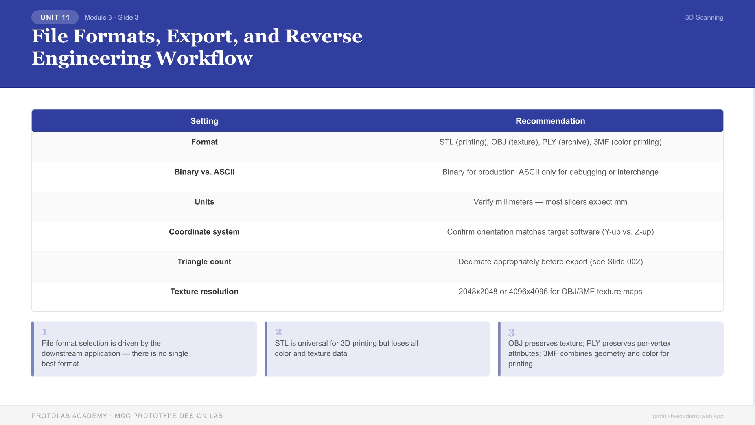This screenshot has width=755, height=425.
Task: Select the Setting column header
Action: [204, 121]
